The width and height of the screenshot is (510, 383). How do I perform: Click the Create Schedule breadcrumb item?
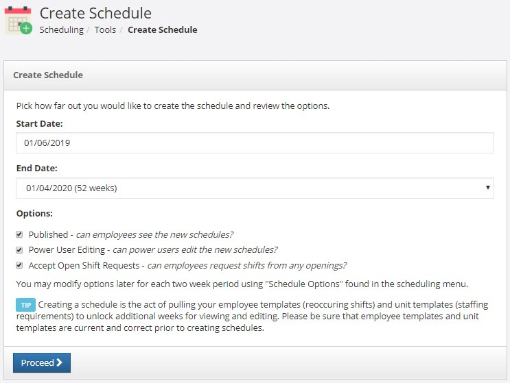point(162,29)
